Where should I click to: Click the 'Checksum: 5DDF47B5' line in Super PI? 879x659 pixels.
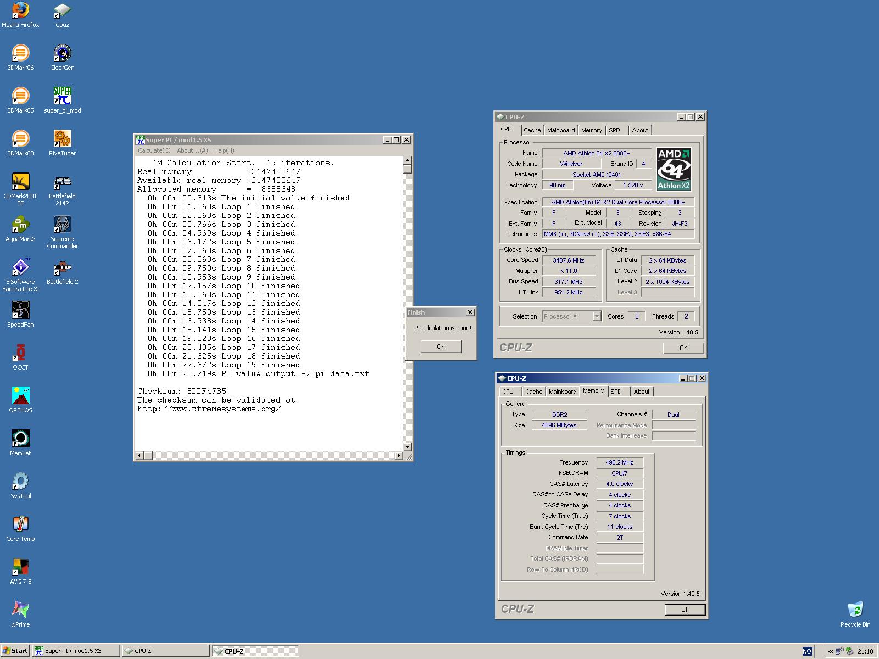pyautogui.click(x=182, y=392)
